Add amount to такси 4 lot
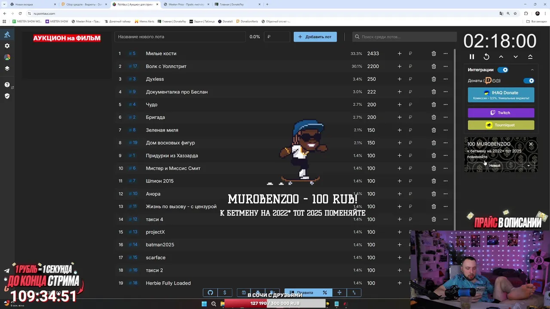This screenshot has width=550, height=309. click(400, 219)
